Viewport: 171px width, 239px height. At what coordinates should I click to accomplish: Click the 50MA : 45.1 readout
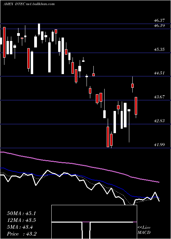(21, 213)
